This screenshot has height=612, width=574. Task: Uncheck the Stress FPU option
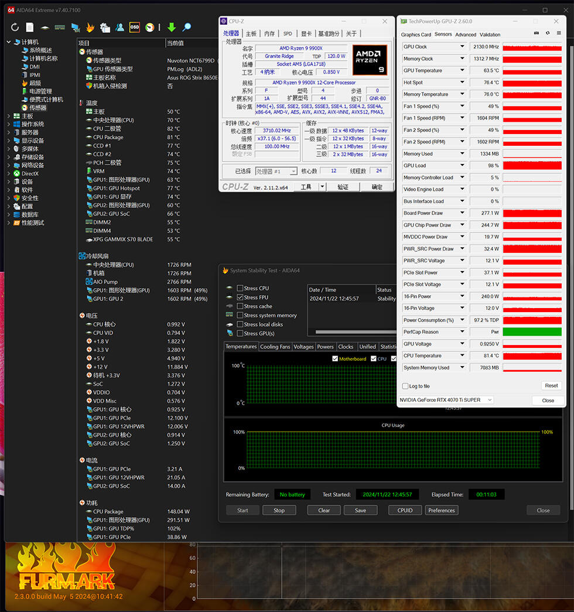(x=240, y=298)
